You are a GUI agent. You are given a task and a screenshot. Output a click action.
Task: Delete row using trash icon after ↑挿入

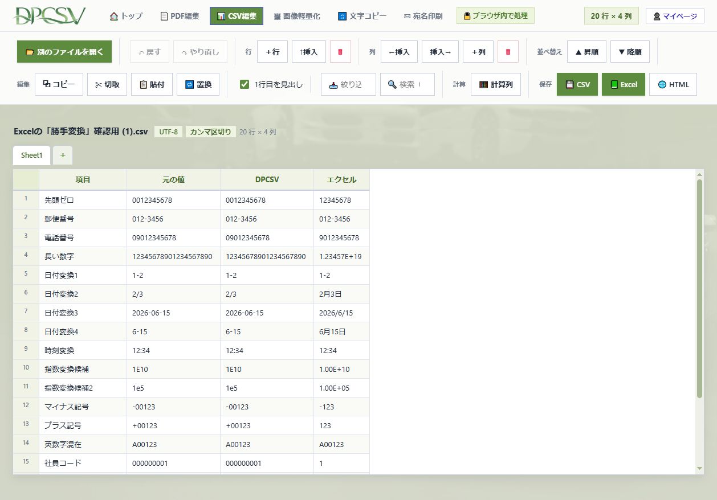click(340, 52)
